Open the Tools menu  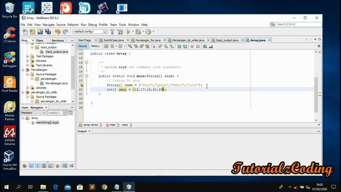click(x=123, y=25)
